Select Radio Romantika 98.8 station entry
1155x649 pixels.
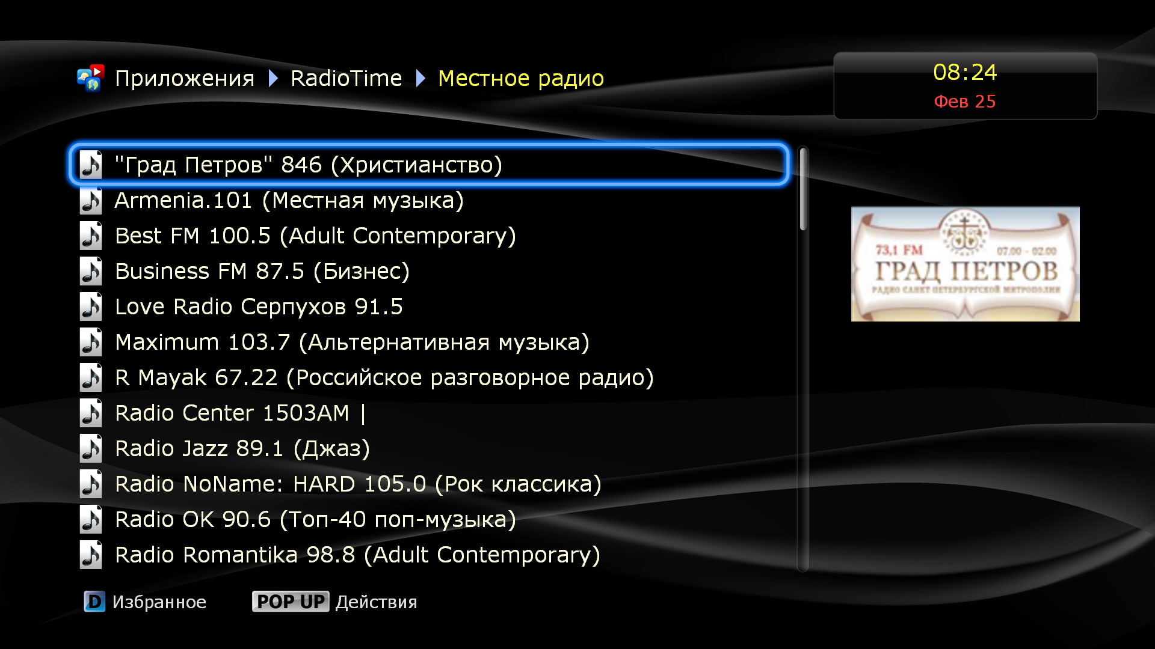(x=357, y=555)
